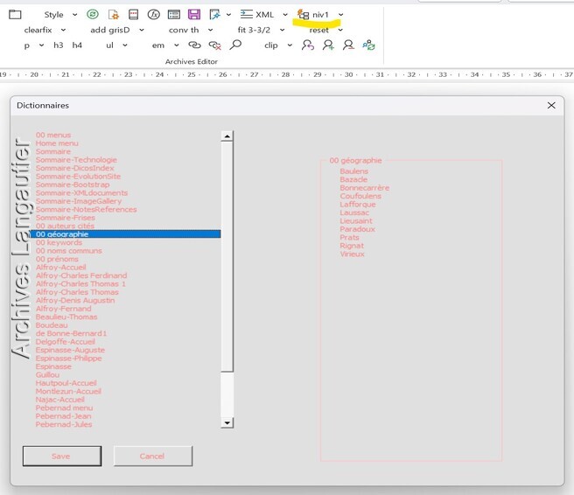Viewport: 574px width, 495px height.
Task: Open the clip dropdown arrow
Action: [x=290, y=45]
